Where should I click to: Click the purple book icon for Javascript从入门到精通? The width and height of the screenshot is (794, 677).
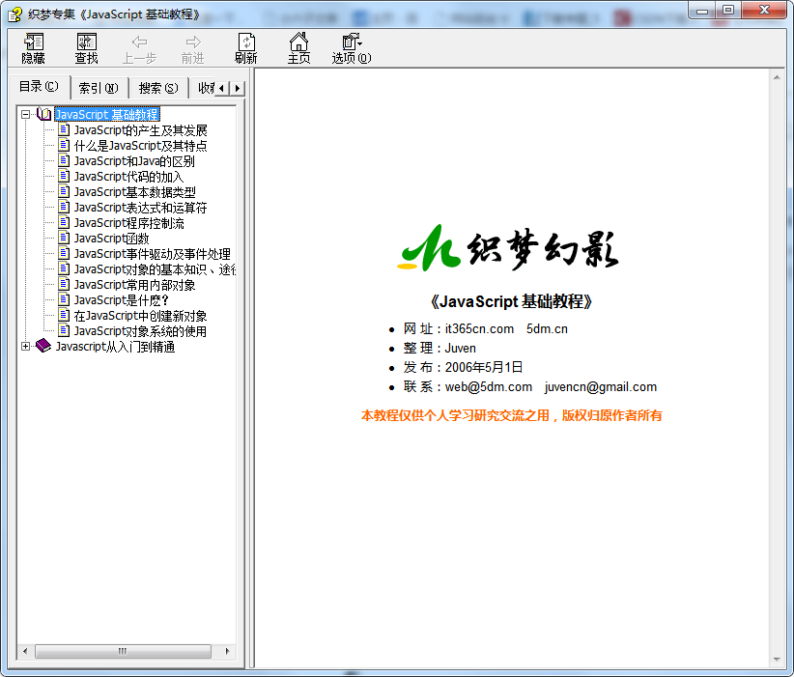click(x=43, y=347)
